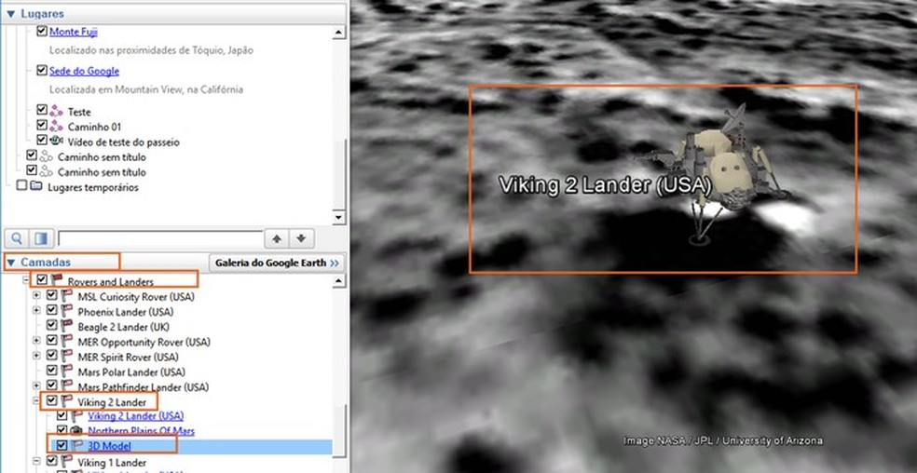Click the folder icon of Lugares temporários

click(x=36, y=187)
